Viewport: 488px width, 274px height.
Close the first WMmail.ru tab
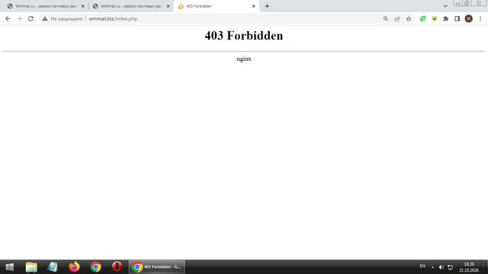(83, 6)
